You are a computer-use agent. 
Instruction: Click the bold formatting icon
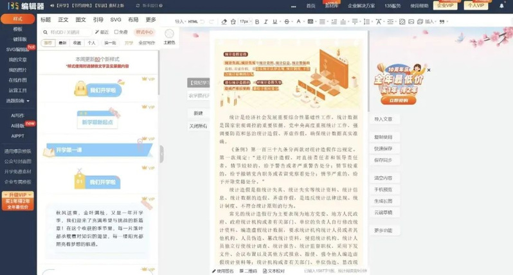point(256,21)
